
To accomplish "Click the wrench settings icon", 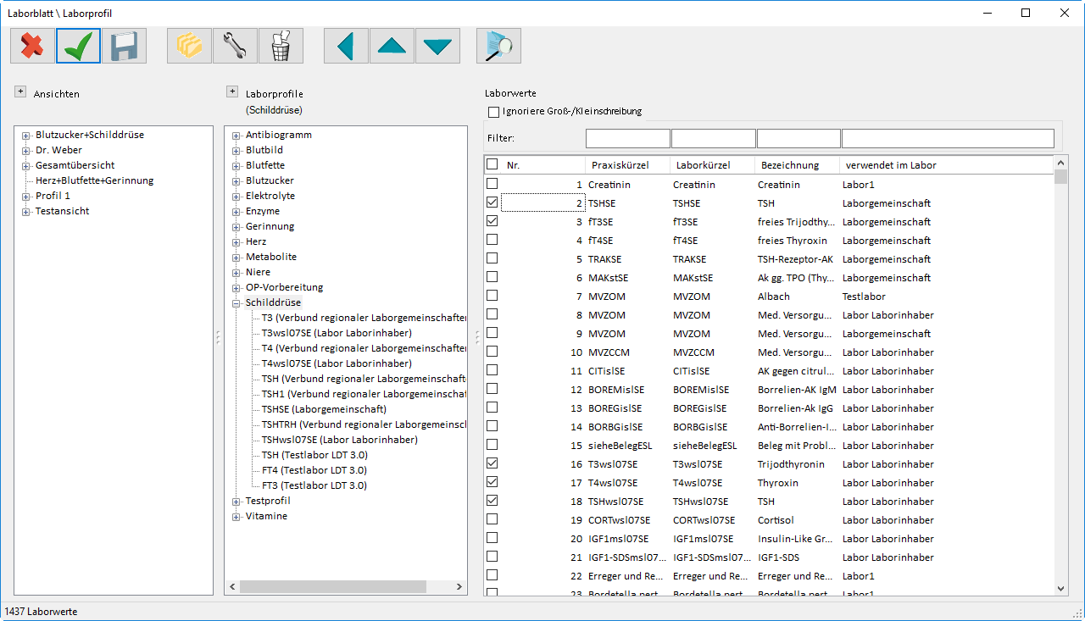I will [235, 46].
